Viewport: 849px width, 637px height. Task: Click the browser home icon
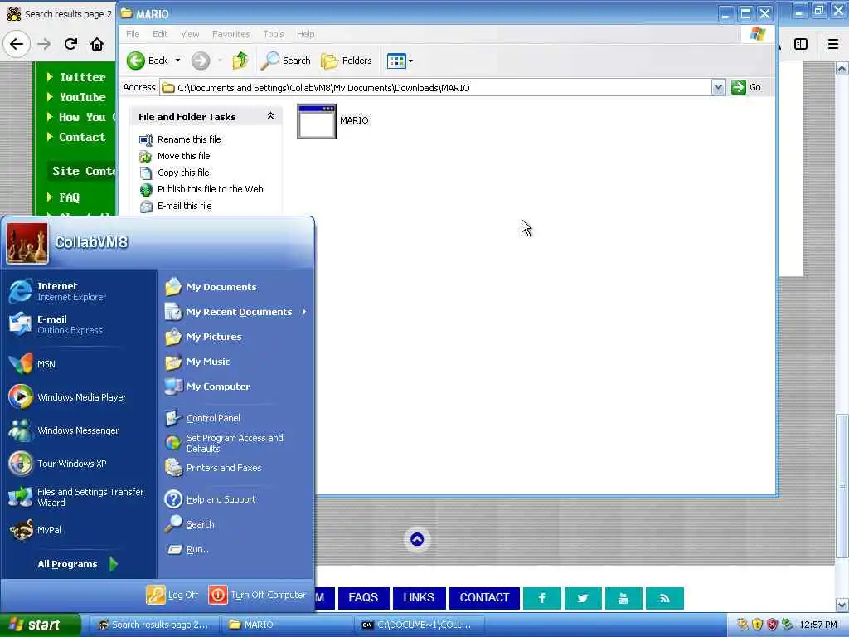[x=97, y=44]
